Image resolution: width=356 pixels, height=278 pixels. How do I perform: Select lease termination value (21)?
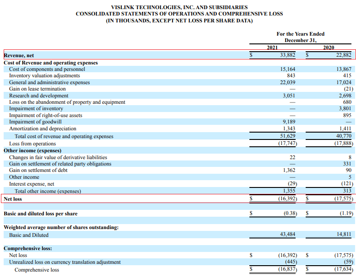(x=349, y=89)
